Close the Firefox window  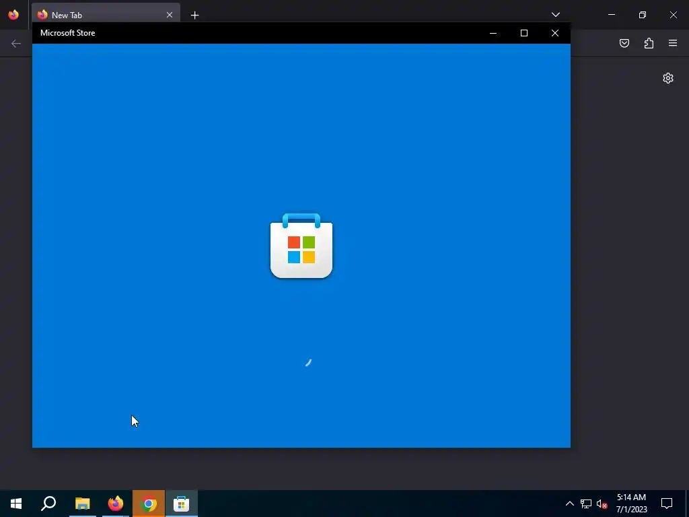click(673, 15)
